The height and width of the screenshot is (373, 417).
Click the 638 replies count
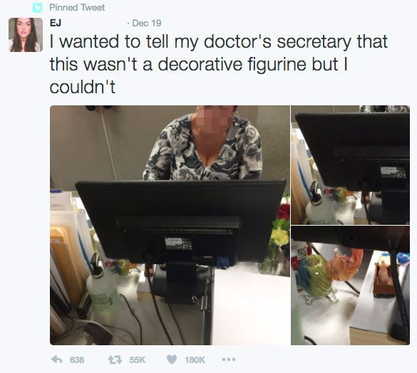[x=77, y=359]
